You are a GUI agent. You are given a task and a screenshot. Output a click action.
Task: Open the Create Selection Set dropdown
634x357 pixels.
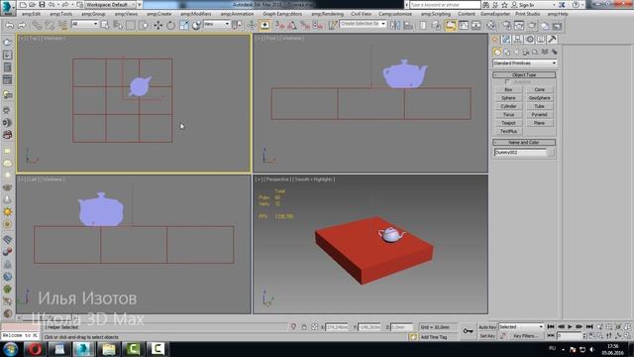click(x=363, y=24)
